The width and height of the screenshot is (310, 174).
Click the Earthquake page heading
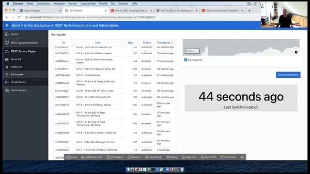pyautogui.click(x=59, y=34)
